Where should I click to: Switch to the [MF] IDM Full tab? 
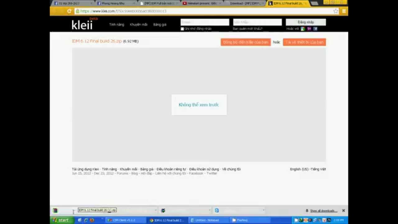[159, 3]
